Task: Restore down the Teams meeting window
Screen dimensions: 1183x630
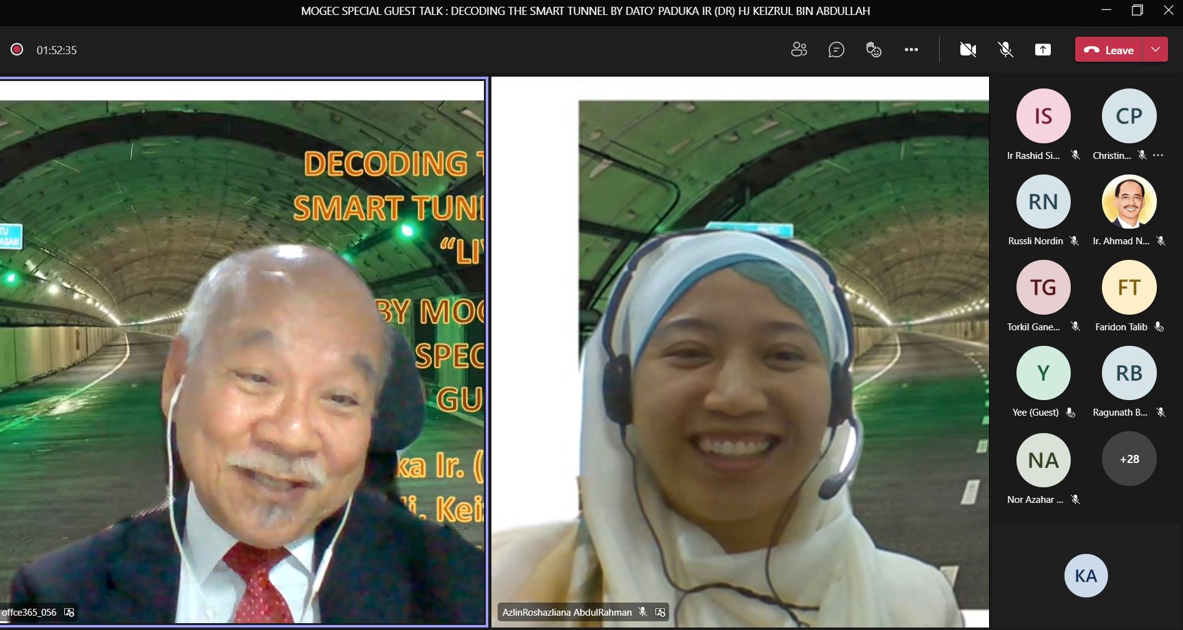Action: (1137, 11)
